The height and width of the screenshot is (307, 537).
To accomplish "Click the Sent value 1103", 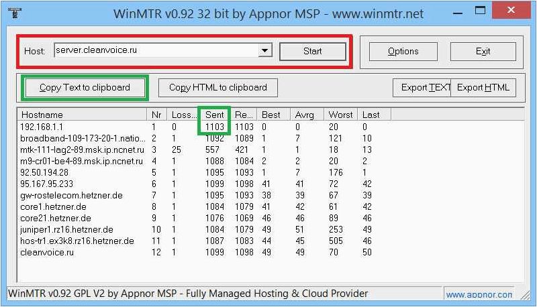I will [214, 127].
